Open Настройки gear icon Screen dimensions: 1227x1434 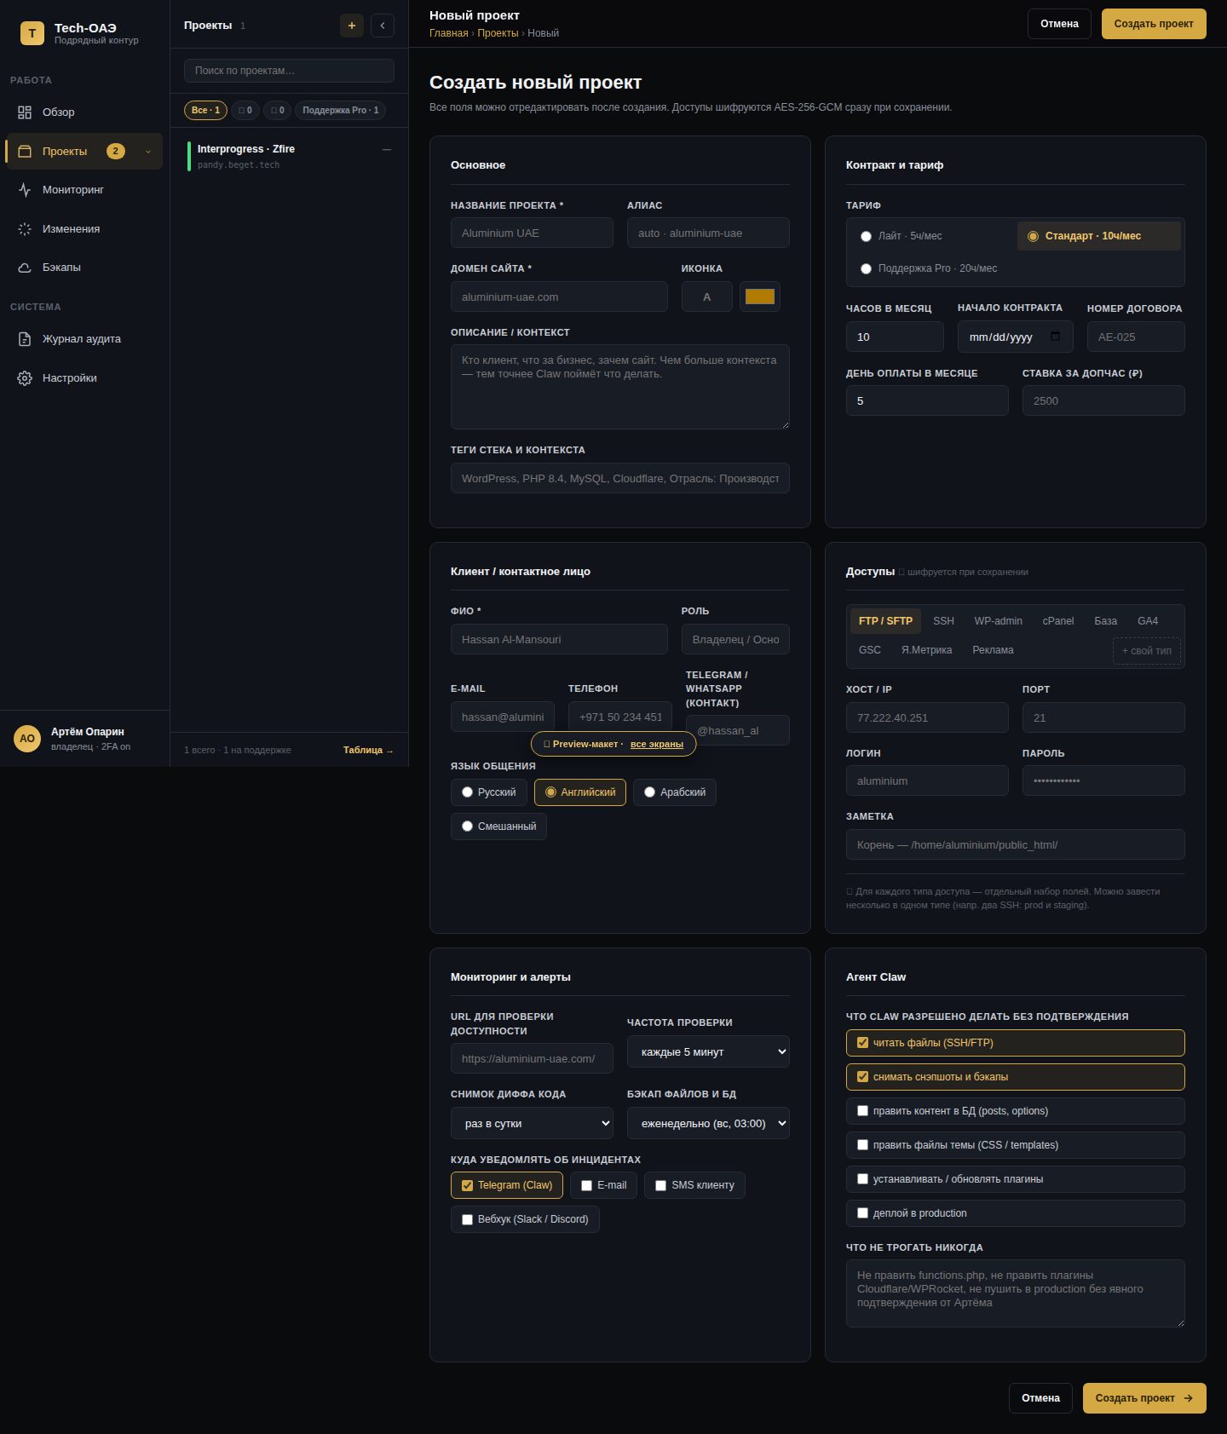tap(25, 378)
